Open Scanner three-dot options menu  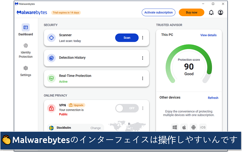pos(143,38)
